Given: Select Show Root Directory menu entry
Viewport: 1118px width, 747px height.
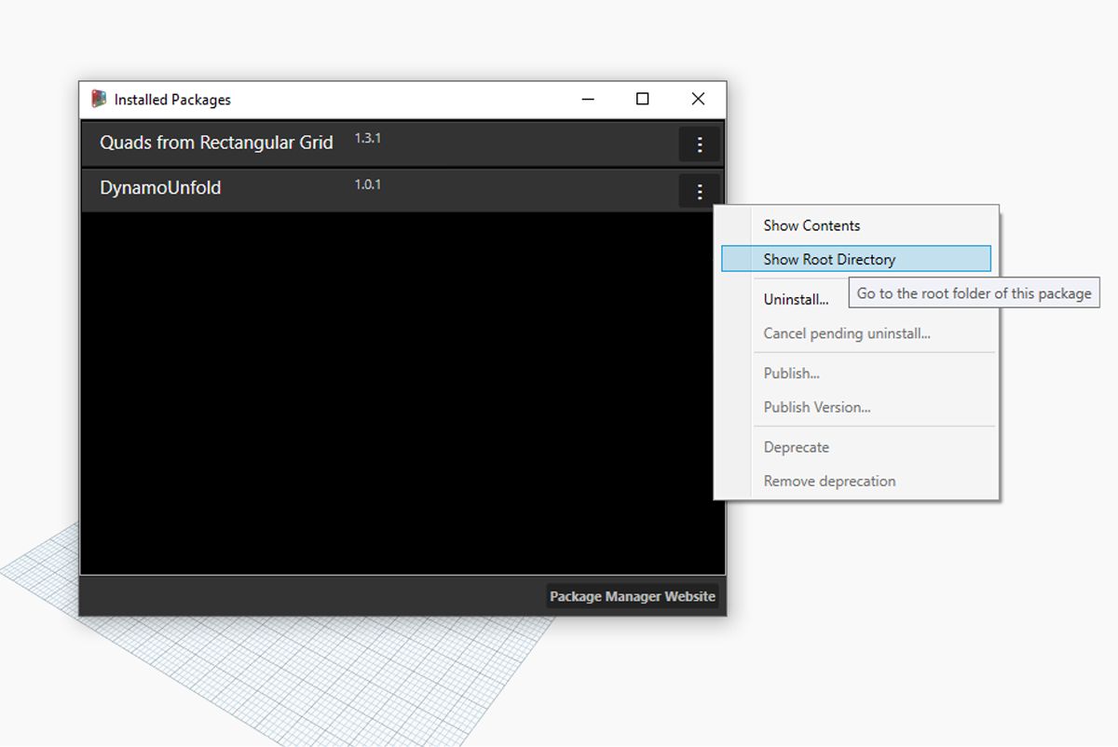Looking at the screenshot, I should pyautogui.click(x=829, y=259).
